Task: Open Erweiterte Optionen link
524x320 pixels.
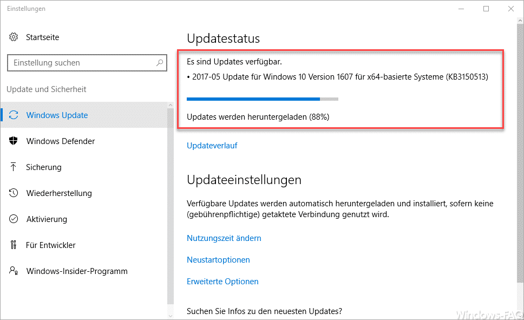Action: pos(222,282)
